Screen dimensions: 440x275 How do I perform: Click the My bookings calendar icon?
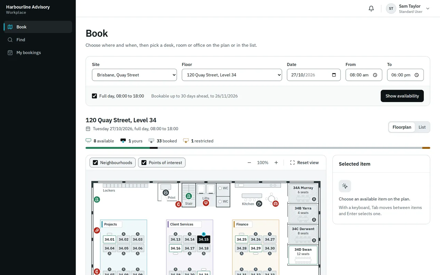tap(10, 53)
